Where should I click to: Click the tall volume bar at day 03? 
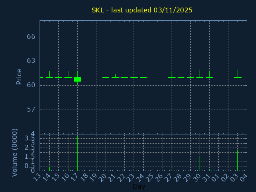coord(238,160)
